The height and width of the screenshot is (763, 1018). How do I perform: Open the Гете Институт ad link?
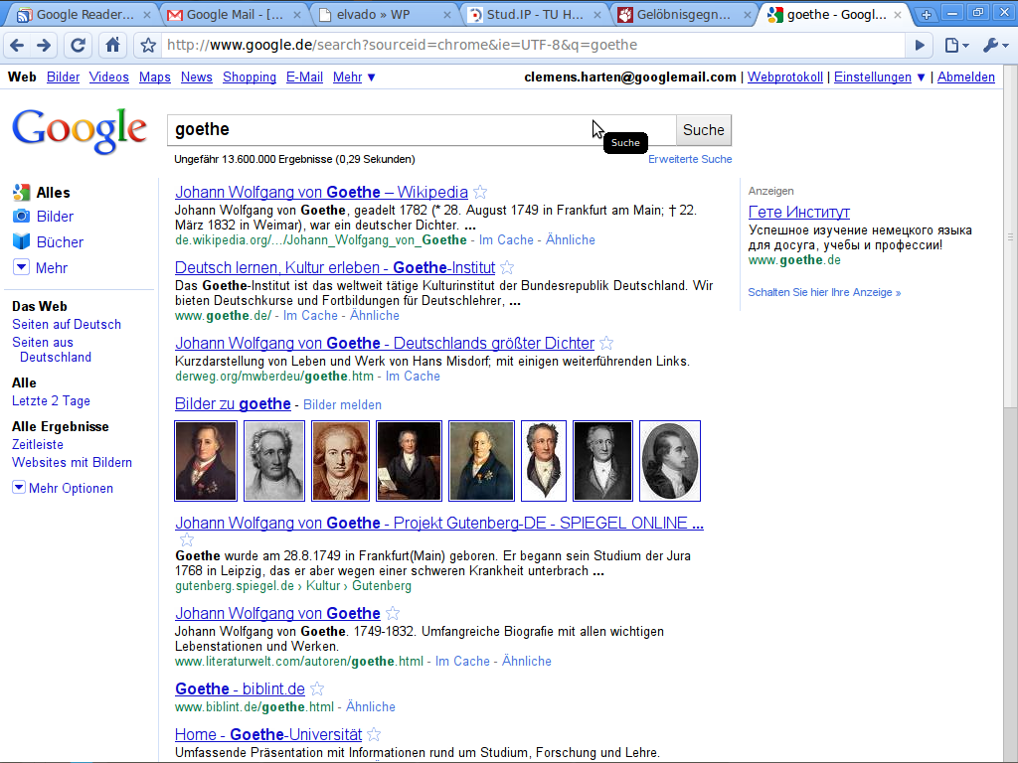[798, 212]
